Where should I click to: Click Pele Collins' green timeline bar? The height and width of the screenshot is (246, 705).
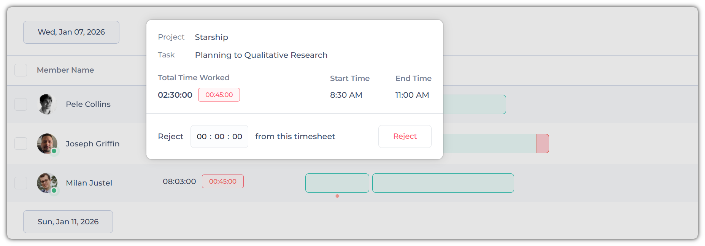(x=474, y=104)
